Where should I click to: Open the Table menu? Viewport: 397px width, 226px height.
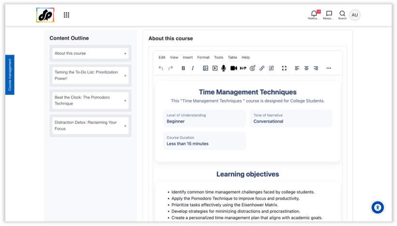click(x=232, y=57)
